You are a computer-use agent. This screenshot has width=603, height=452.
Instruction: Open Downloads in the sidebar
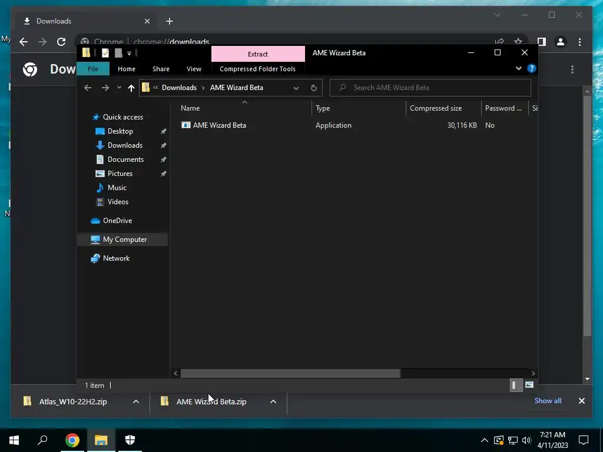pos(125,145)
